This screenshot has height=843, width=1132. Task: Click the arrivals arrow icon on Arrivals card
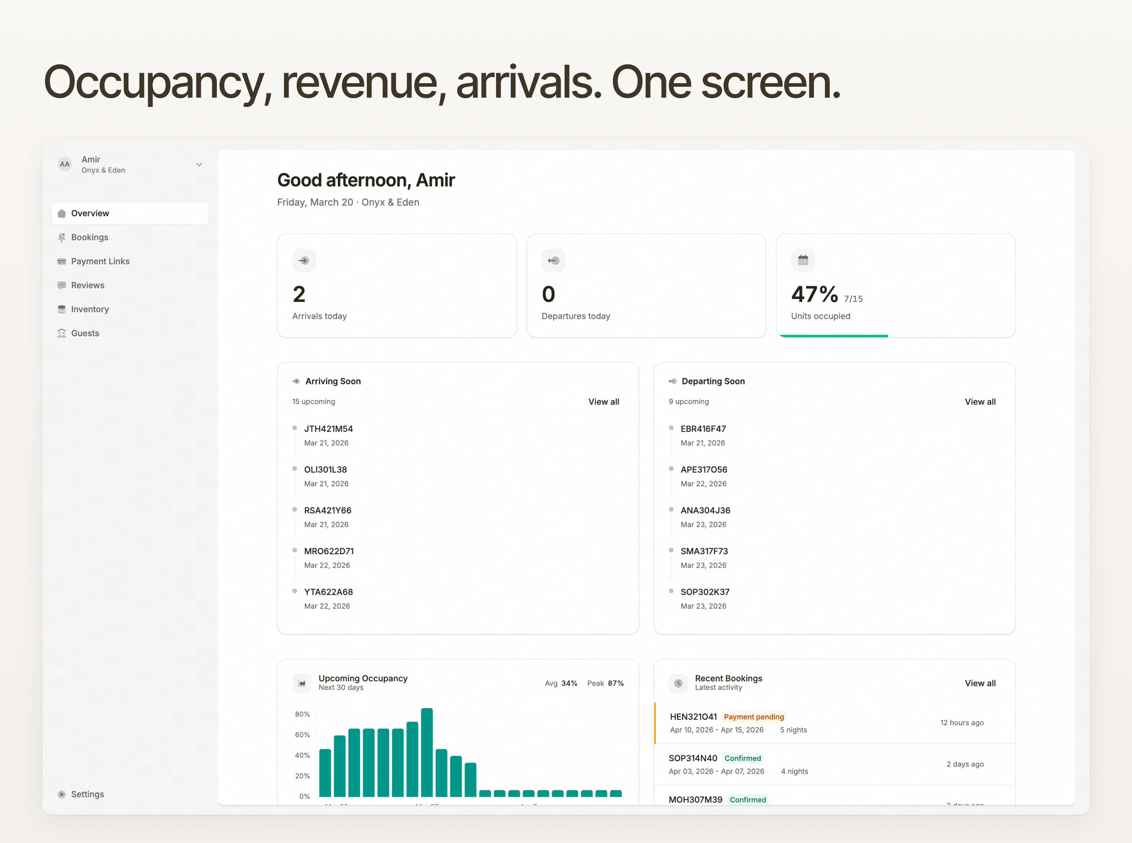pyautogui.click(x=304, y=260)
